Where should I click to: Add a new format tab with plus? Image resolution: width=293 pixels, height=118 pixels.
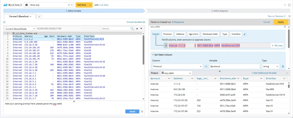pos(39,17)
